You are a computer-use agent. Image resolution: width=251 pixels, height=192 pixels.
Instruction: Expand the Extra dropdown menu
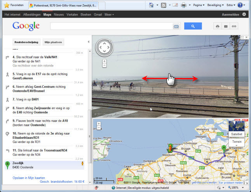click(231, 5)
